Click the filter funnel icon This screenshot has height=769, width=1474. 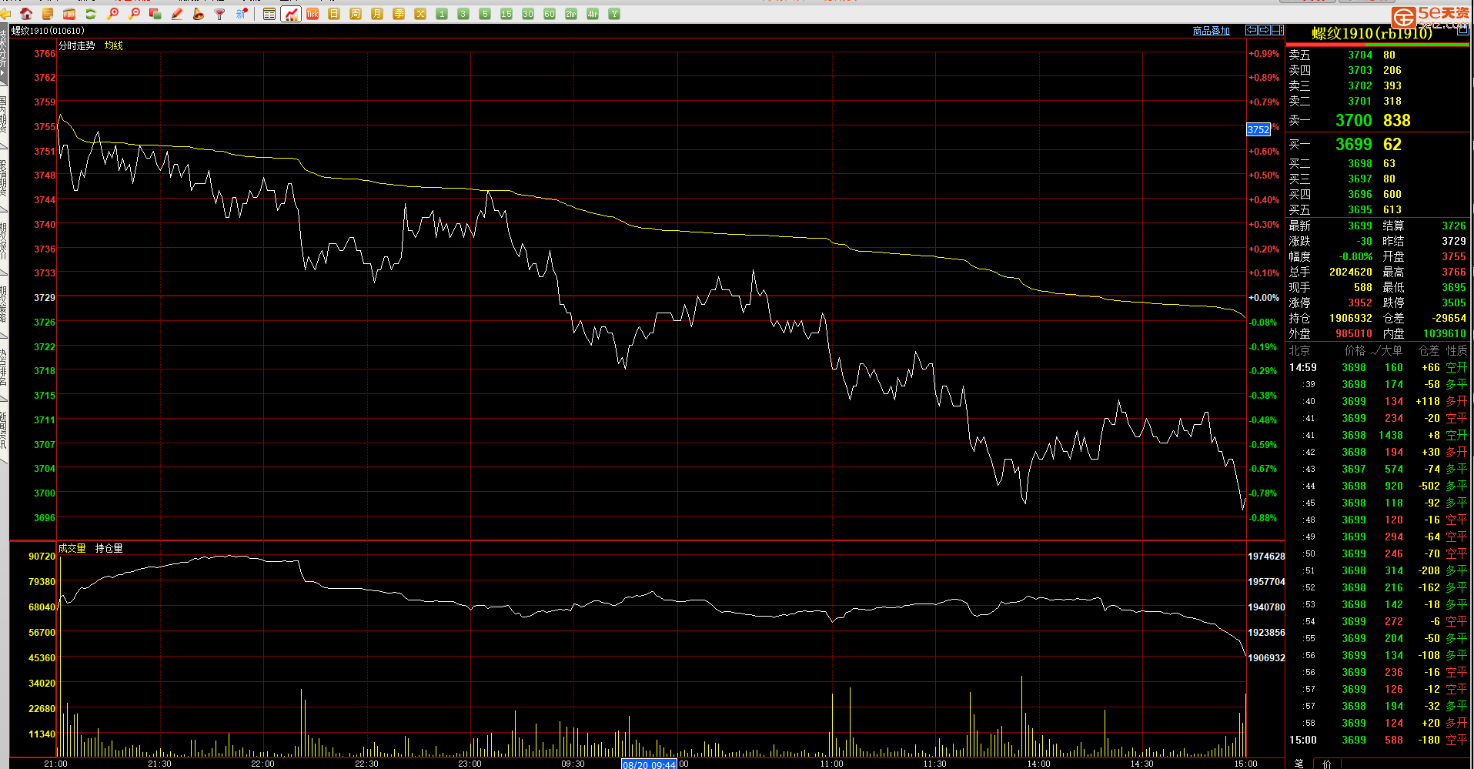click(220, 14)
